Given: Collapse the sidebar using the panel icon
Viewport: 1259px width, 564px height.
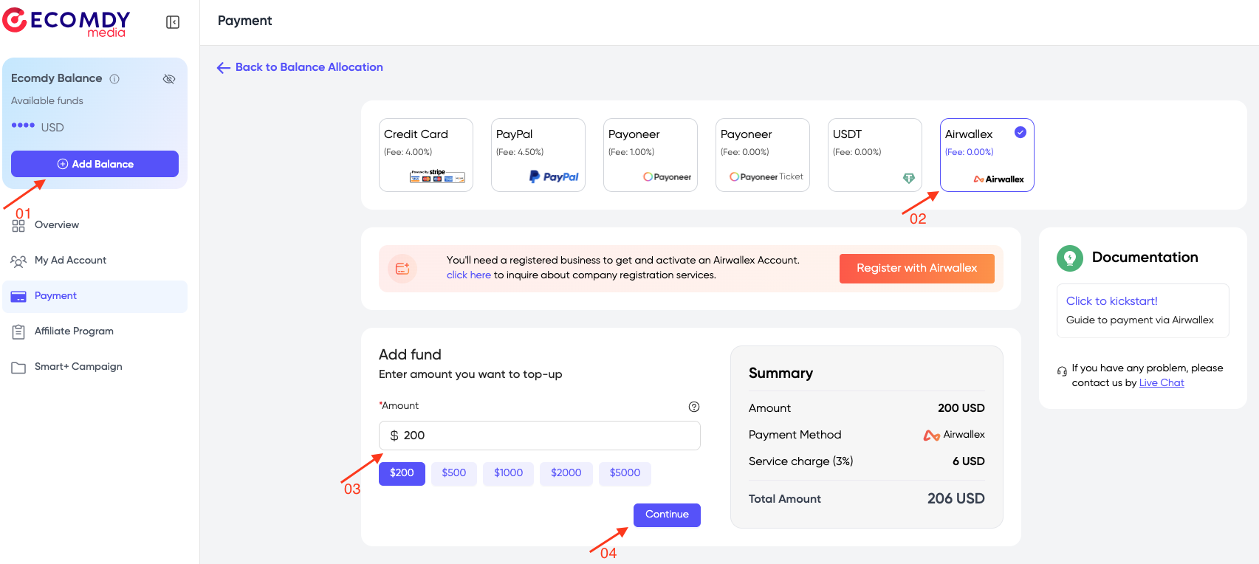Looking at the screenshot, I should click(172, 22).
